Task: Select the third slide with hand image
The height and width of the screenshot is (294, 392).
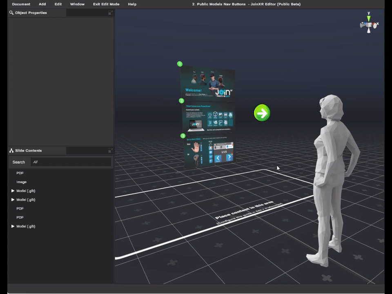Action: click(210, 150)
